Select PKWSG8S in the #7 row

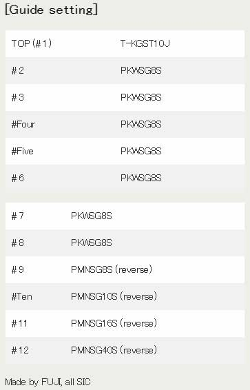click(92, 216)
